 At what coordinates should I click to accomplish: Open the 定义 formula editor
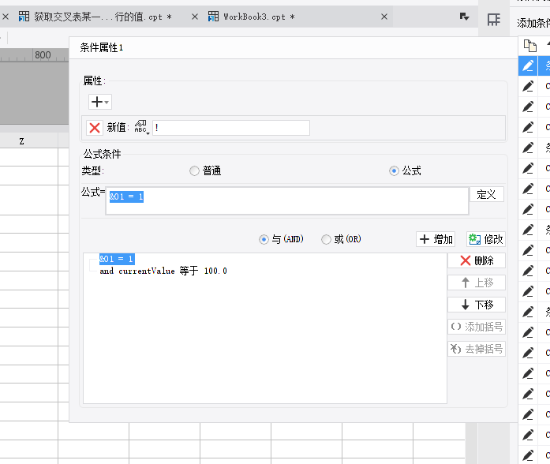pos(487,194)
